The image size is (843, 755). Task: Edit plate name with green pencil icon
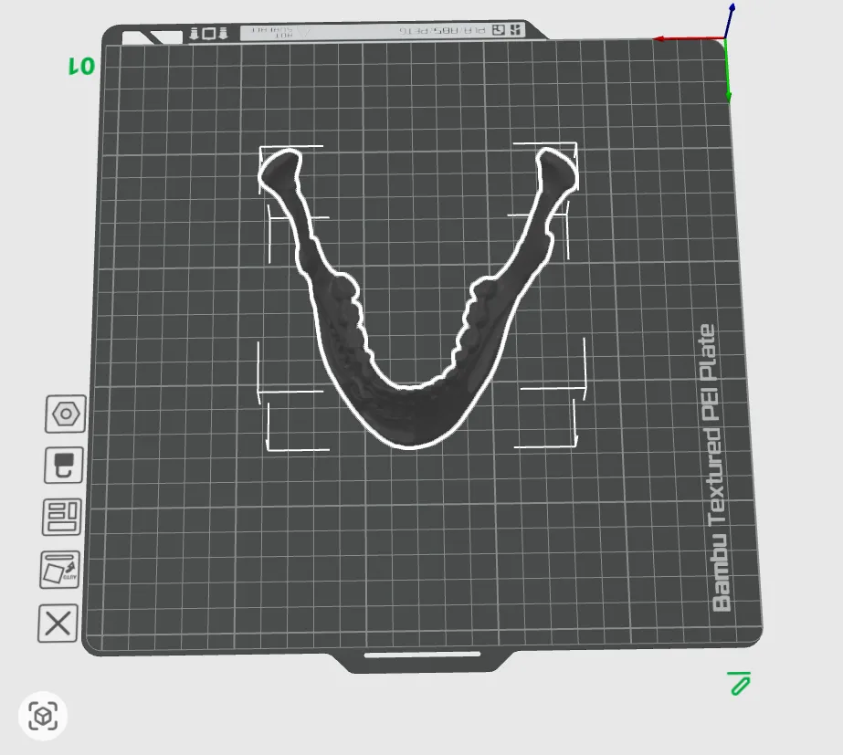(x=739, y=684)
